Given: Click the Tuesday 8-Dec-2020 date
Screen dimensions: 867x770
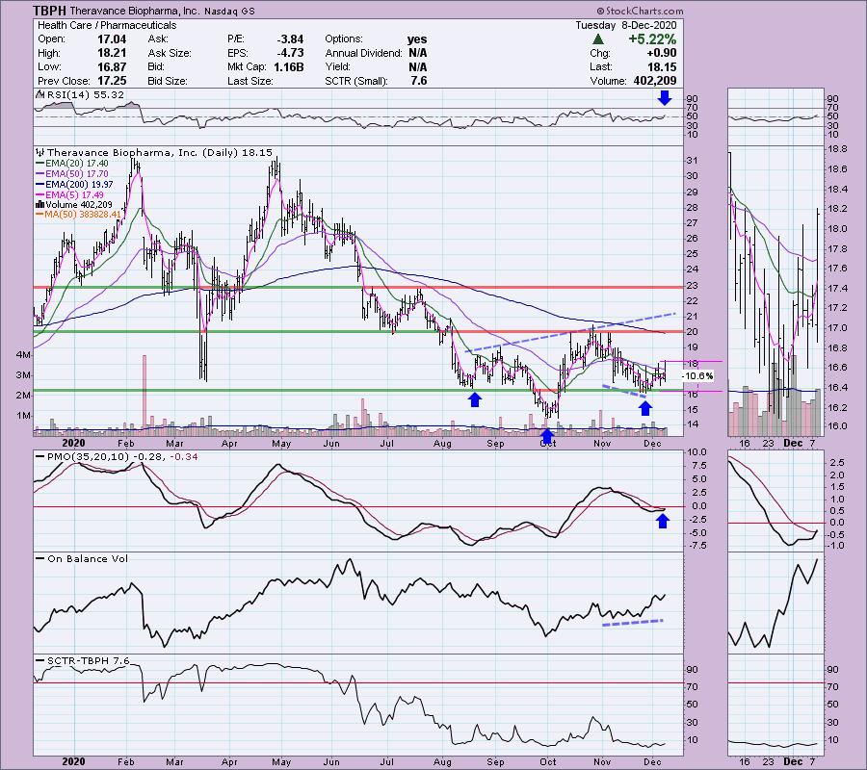Looking at the screenshot, I should (x=625, y=25).
